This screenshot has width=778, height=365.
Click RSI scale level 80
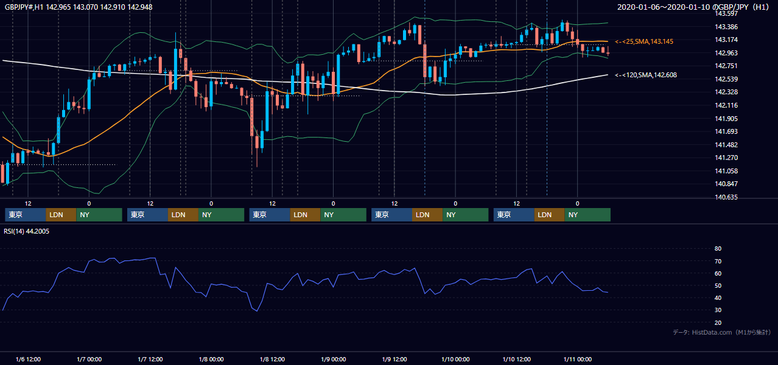tap(718, 249)
